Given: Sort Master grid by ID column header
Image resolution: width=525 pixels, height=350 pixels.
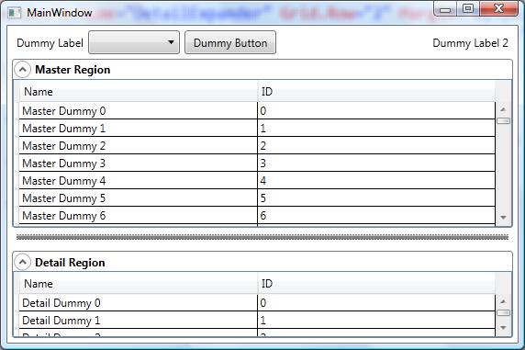Looking at the screenshot, I should (376, 92).
